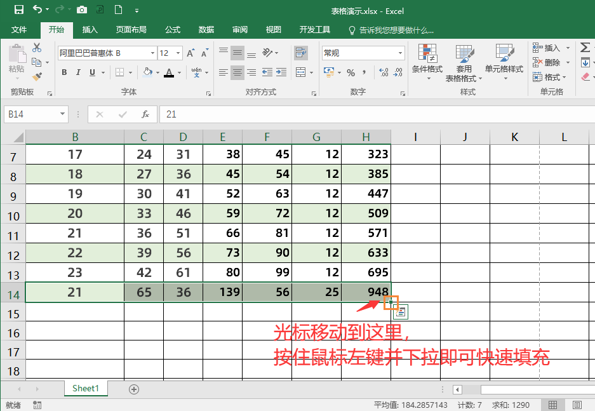Image resolution: width=595 pixels, height=411 pixels.
Task: Click the 插入 insert cells button
Action: [x=547, y=48]
